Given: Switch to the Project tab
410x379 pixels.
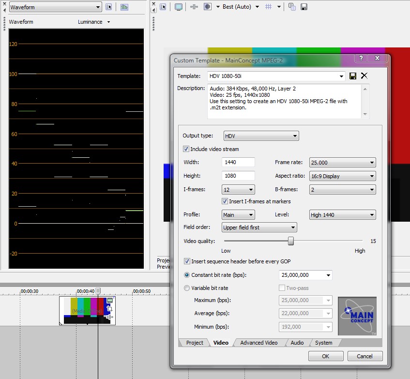Looking at the screenshot, I should coord(195,343).
